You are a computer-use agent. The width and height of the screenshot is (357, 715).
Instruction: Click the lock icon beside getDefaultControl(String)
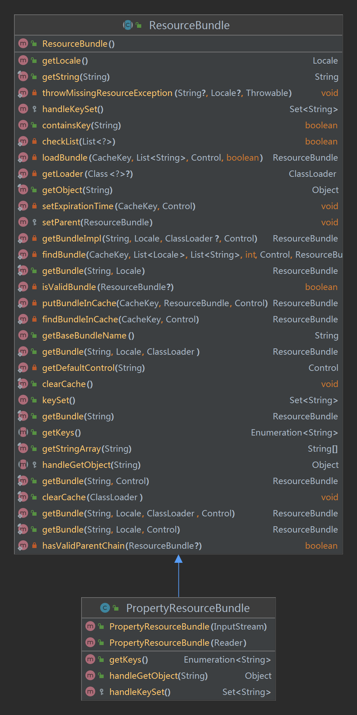[34, 368]
